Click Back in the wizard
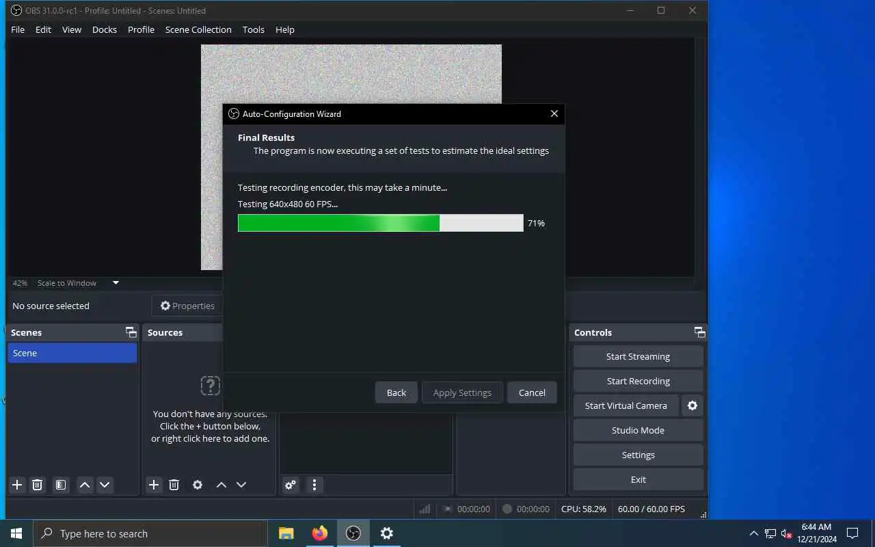 point(396,392)
